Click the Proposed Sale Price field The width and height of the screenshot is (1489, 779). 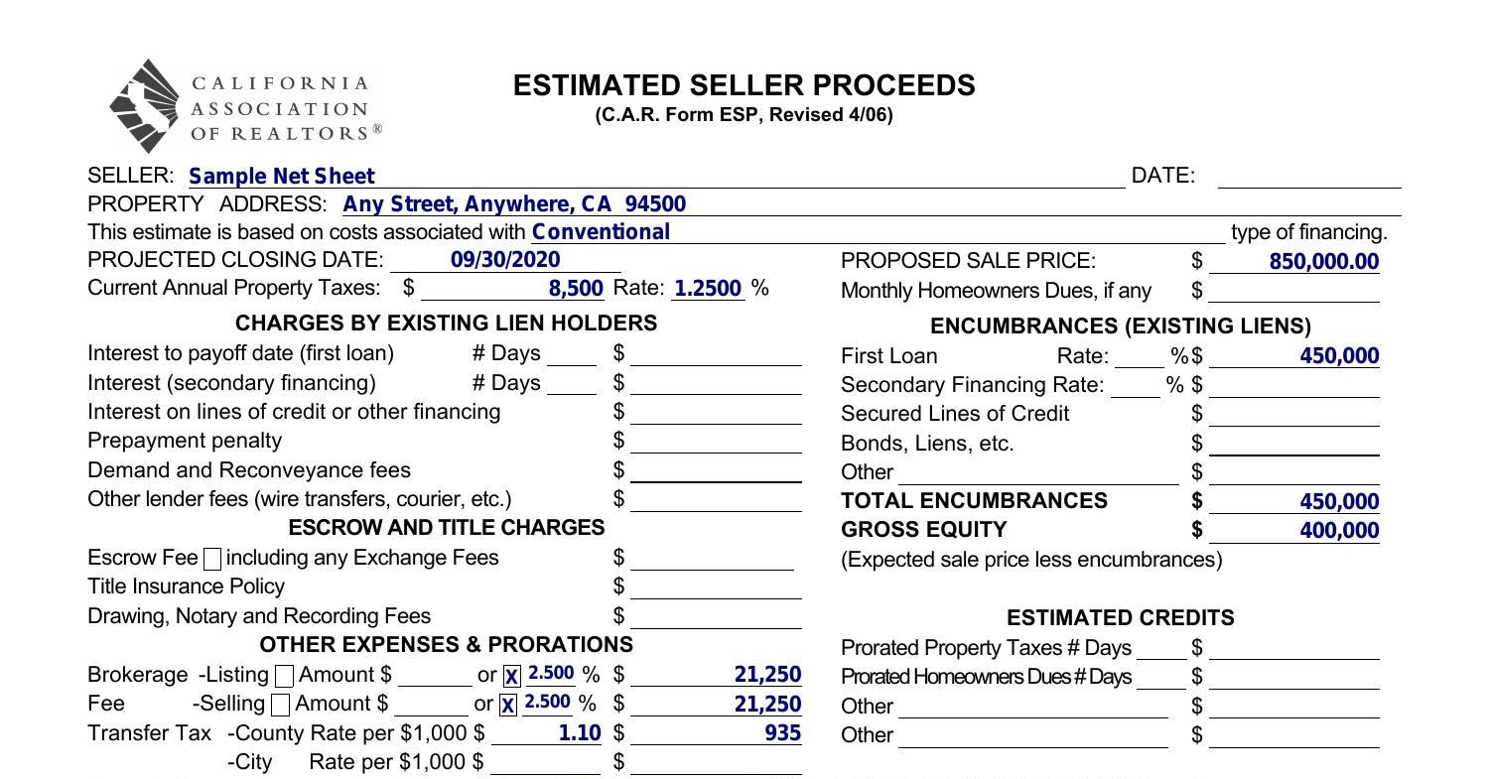(1293, 262)
